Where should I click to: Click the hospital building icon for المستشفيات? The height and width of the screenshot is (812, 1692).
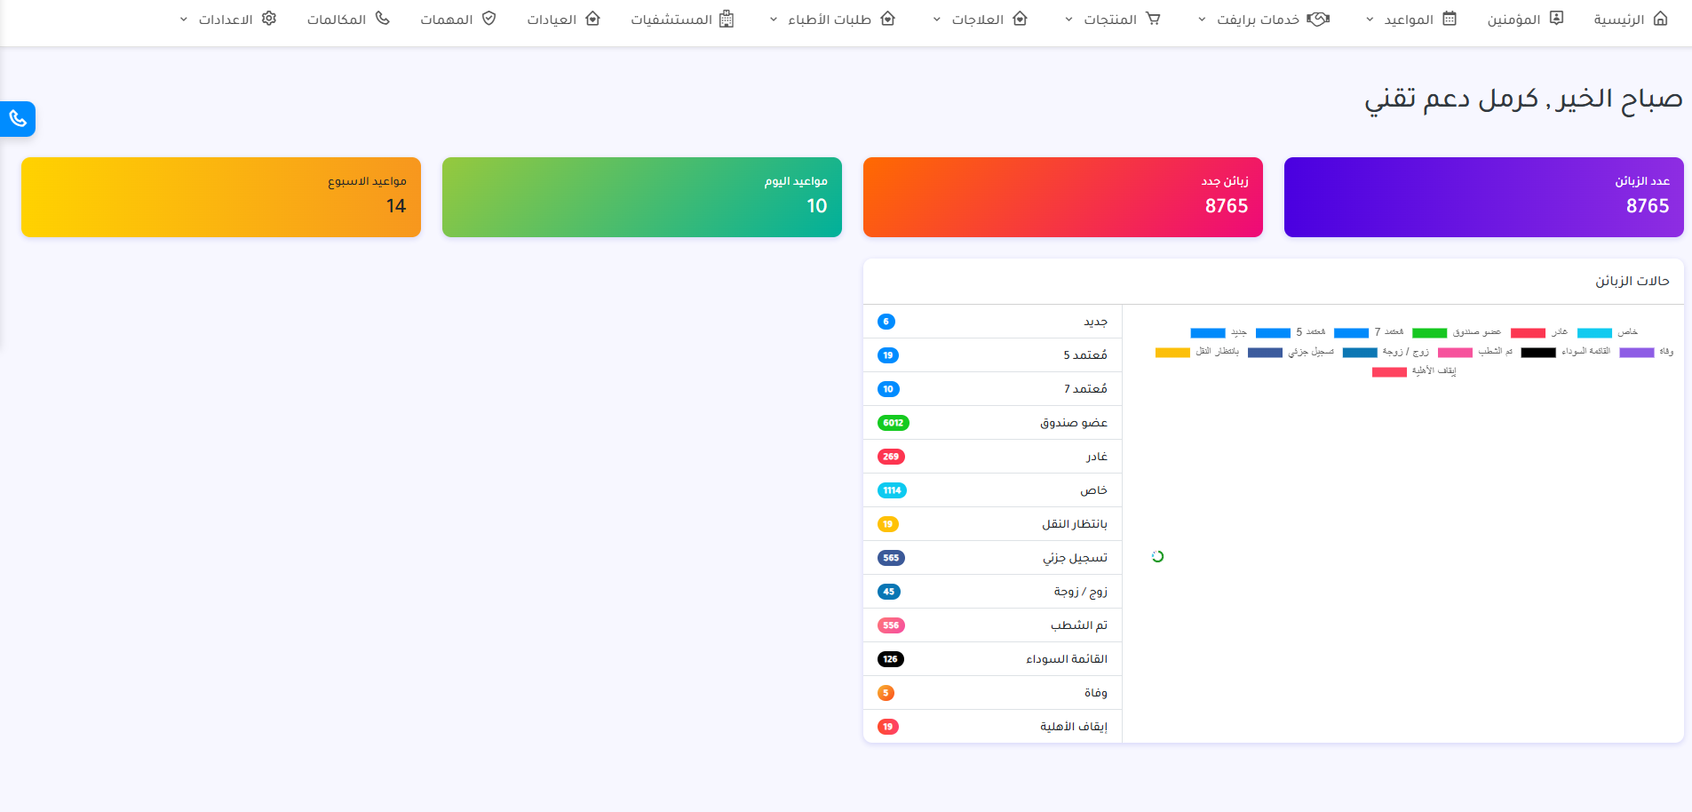(x=727, y=19)
